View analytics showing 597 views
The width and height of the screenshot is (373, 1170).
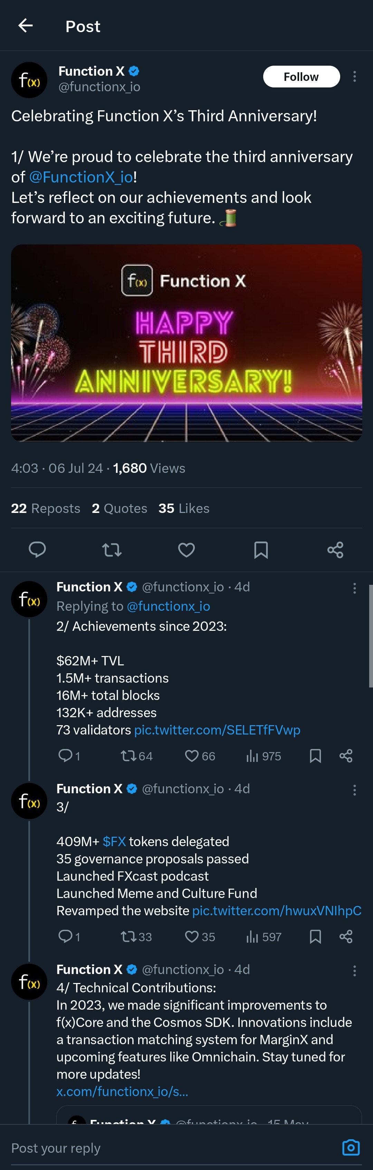tap(263, 937)
